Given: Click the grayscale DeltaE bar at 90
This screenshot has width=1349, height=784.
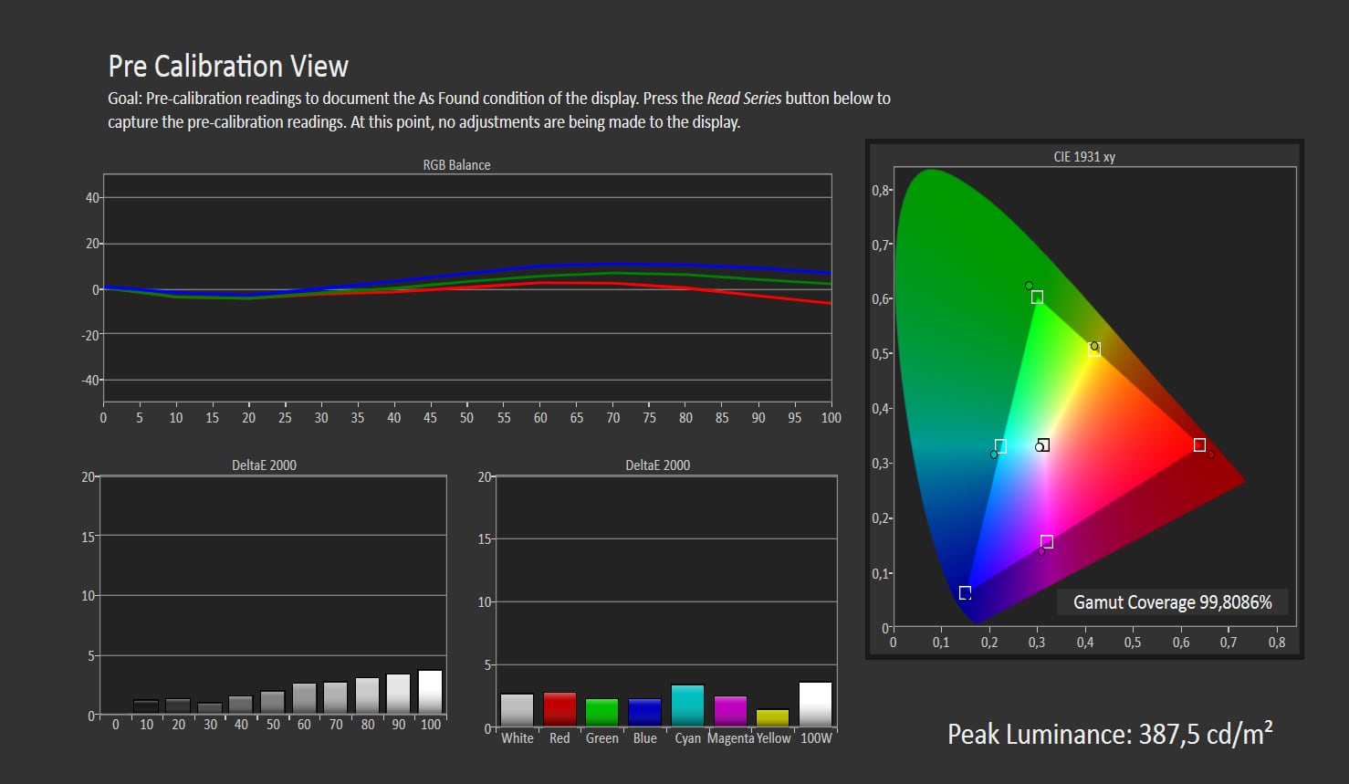Looking at the screenshot, I should coord(399,694).
